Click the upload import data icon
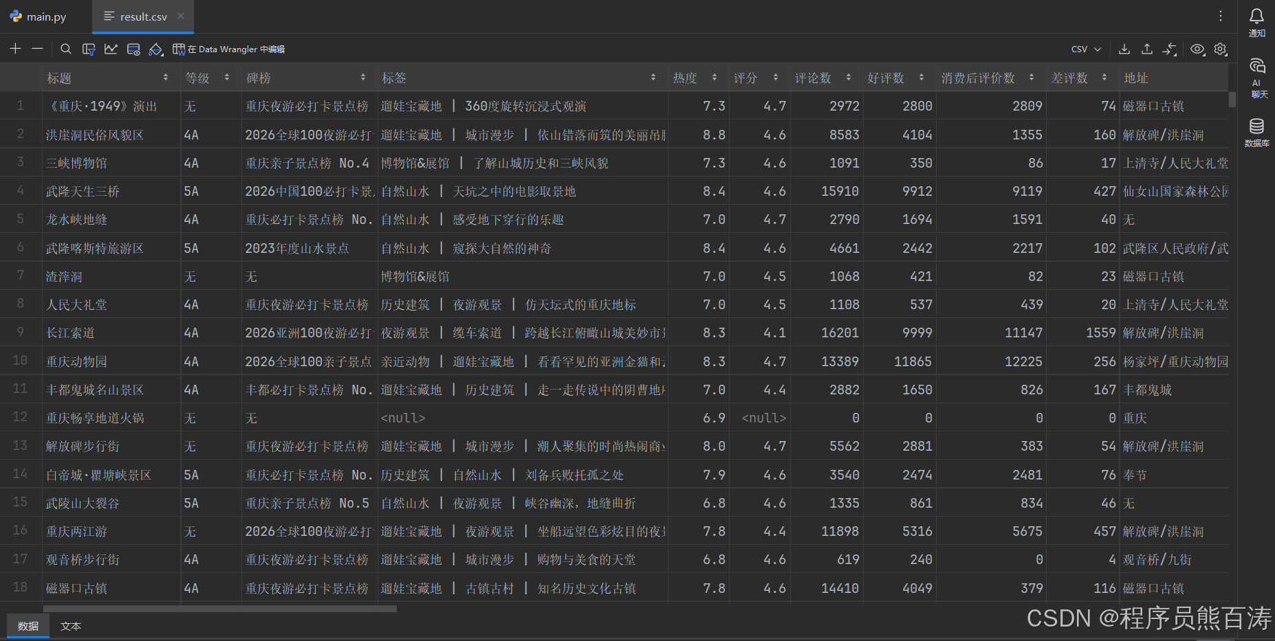 pos(1147,49)
